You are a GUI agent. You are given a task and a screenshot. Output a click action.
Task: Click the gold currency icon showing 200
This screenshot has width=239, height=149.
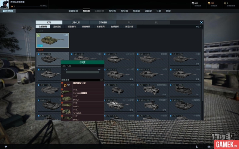209,3
